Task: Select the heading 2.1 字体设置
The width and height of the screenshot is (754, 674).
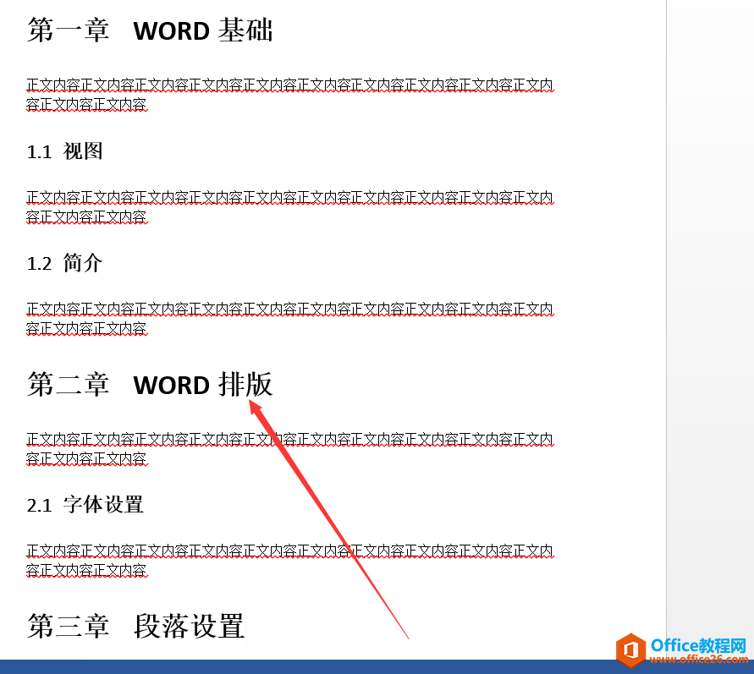Action: click(x=85, y=504)
